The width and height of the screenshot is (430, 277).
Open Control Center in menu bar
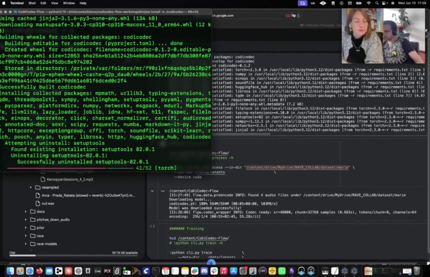click(383, 3)
